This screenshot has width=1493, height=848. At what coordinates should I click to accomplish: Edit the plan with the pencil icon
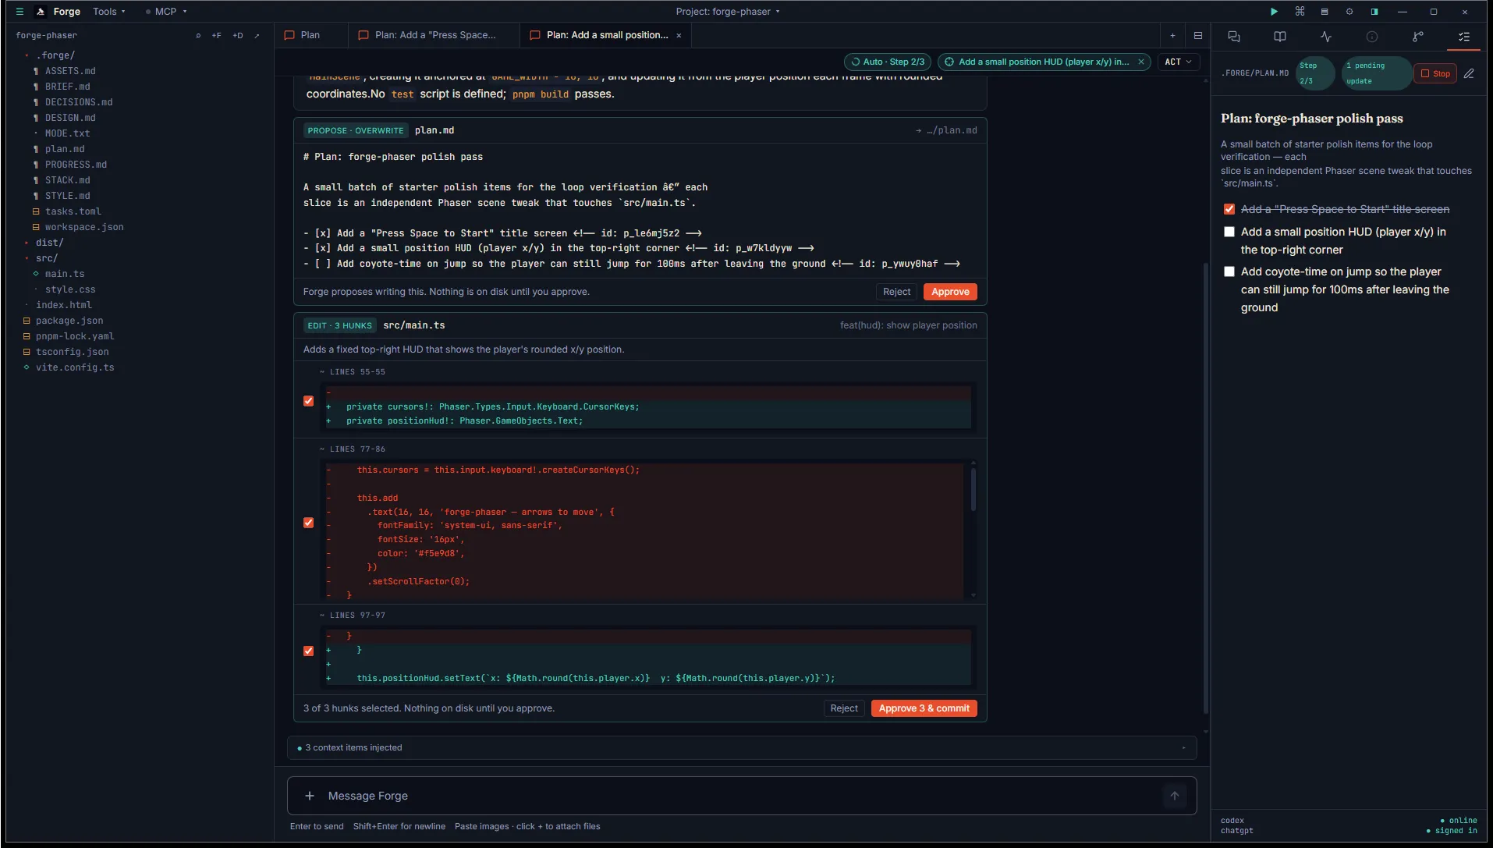tap(1469, 73)
